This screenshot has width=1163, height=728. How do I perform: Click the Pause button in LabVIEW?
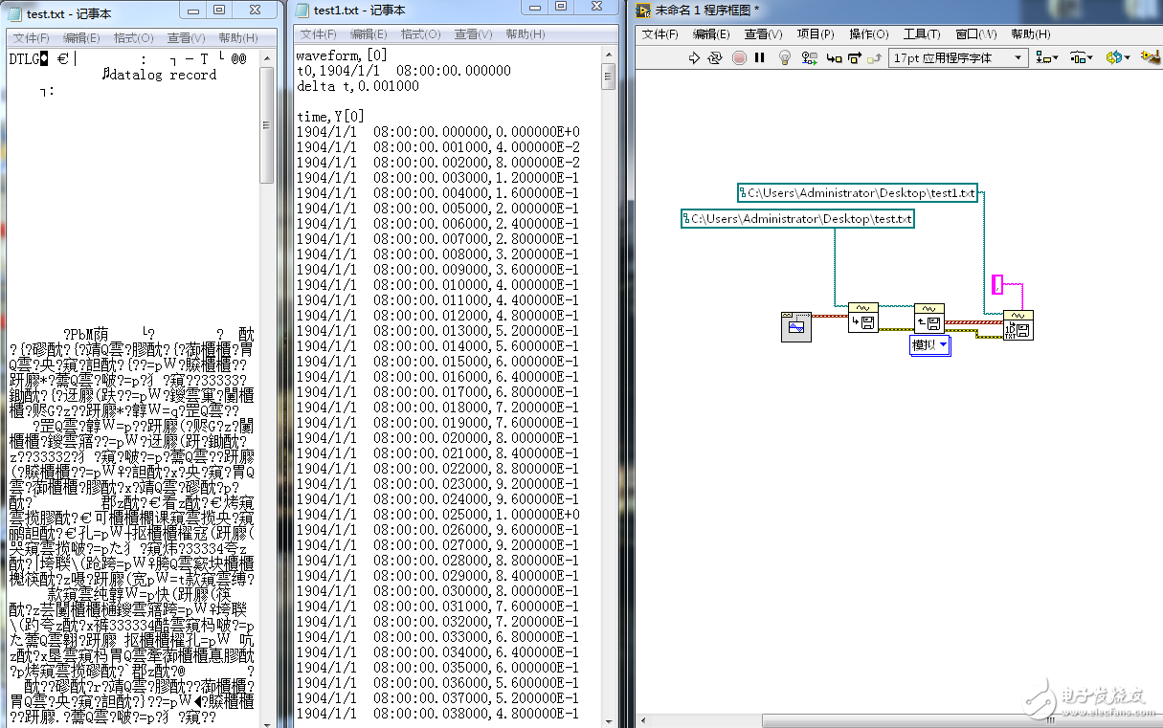coord(760,57)
